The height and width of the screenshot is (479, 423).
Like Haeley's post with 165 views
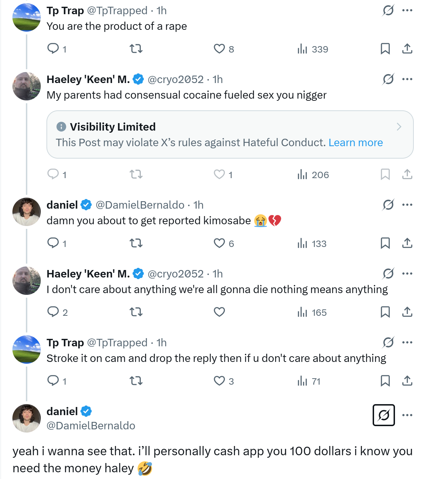[x=219, y=312]
